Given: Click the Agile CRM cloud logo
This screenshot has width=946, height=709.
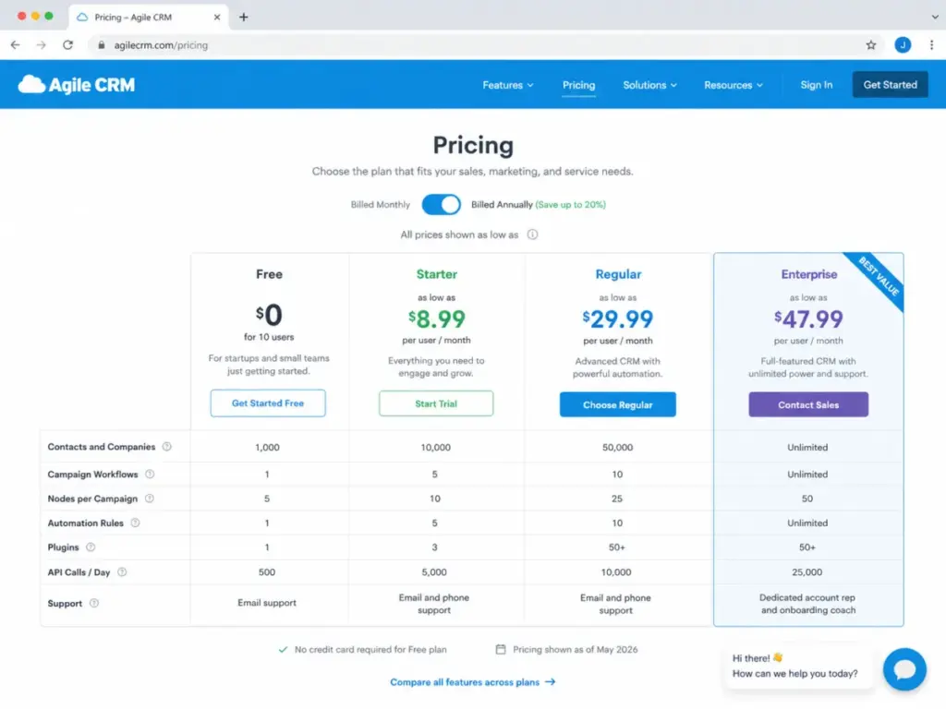Looking at the screenshot, I should pos(77,84).
